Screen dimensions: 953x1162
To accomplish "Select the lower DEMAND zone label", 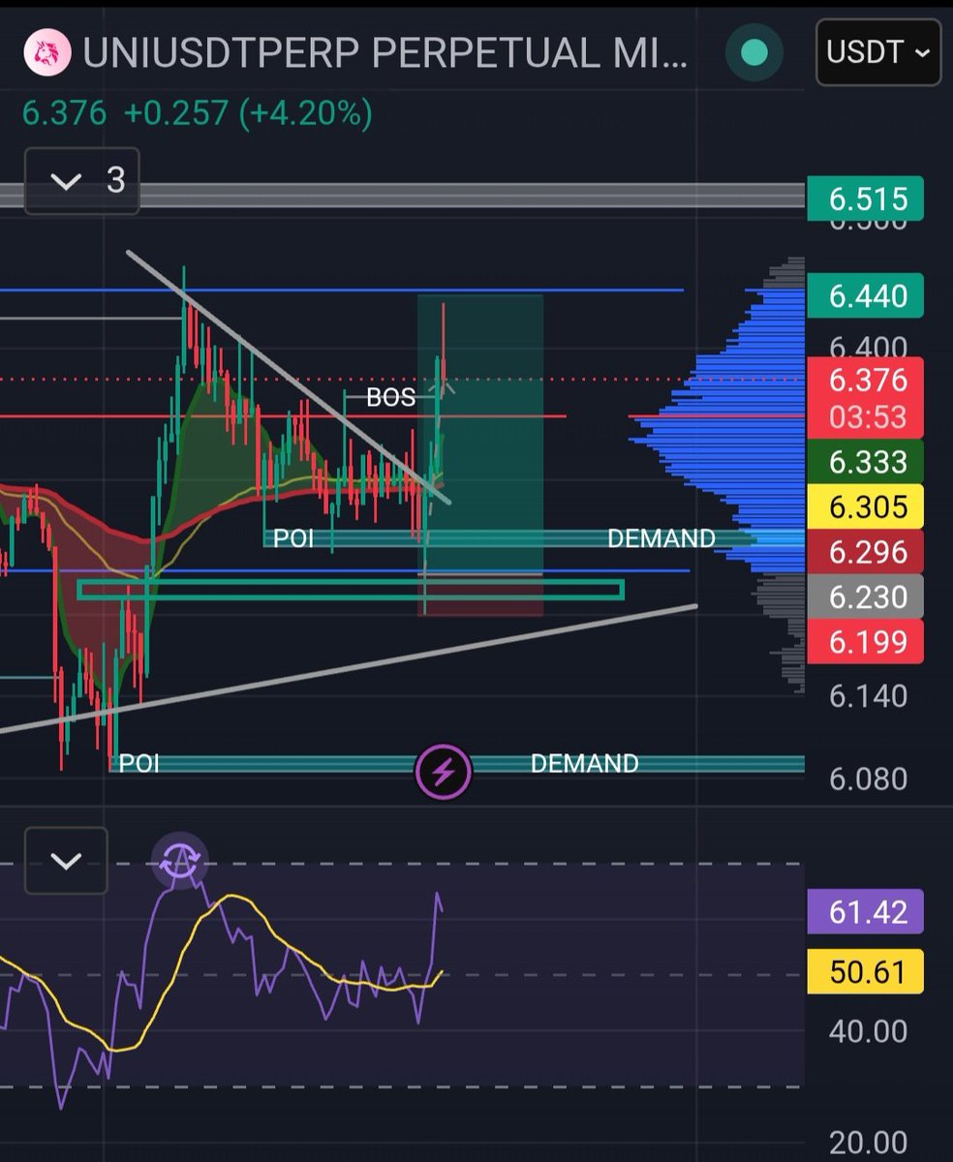I will (585, 764).
